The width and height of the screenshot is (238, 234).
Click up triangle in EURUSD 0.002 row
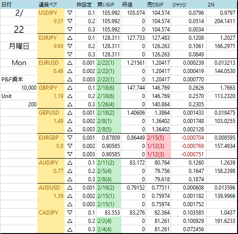(x=70, y=71)
